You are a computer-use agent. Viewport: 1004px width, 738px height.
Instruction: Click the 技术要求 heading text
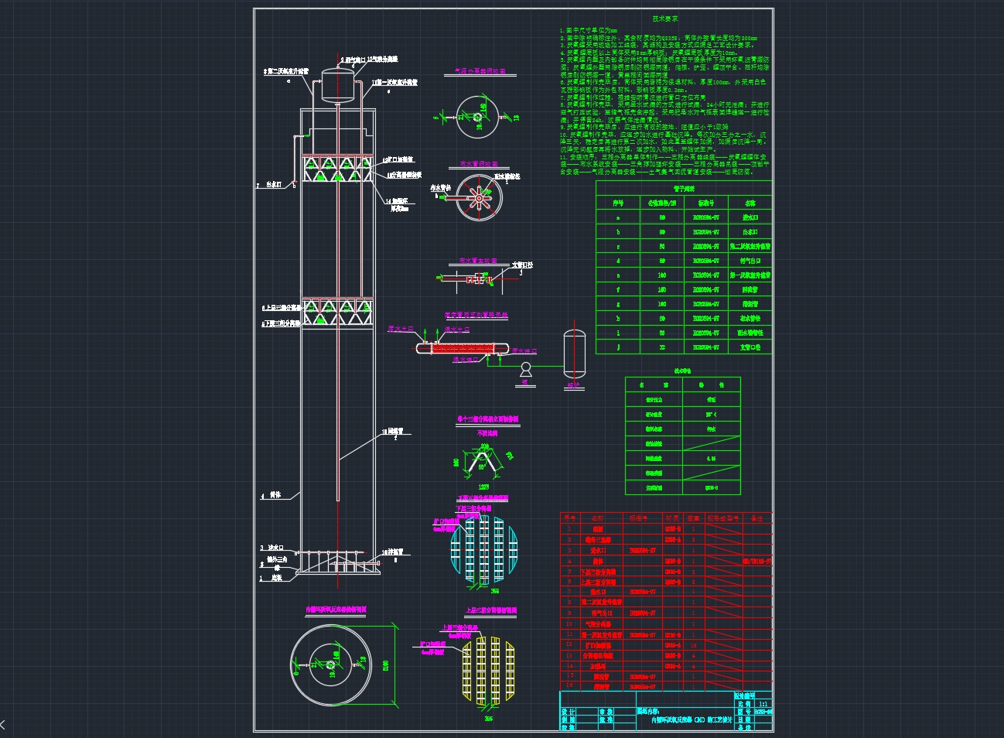(664, 18)
